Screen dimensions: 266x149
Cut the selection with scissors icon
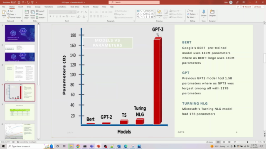click(10, 11)
